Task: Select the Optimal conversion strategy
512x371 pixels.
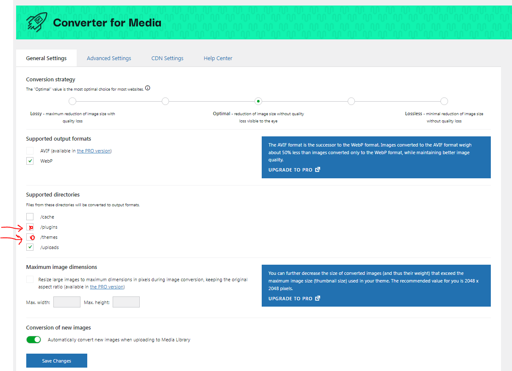Action: (x=258, y=101)
